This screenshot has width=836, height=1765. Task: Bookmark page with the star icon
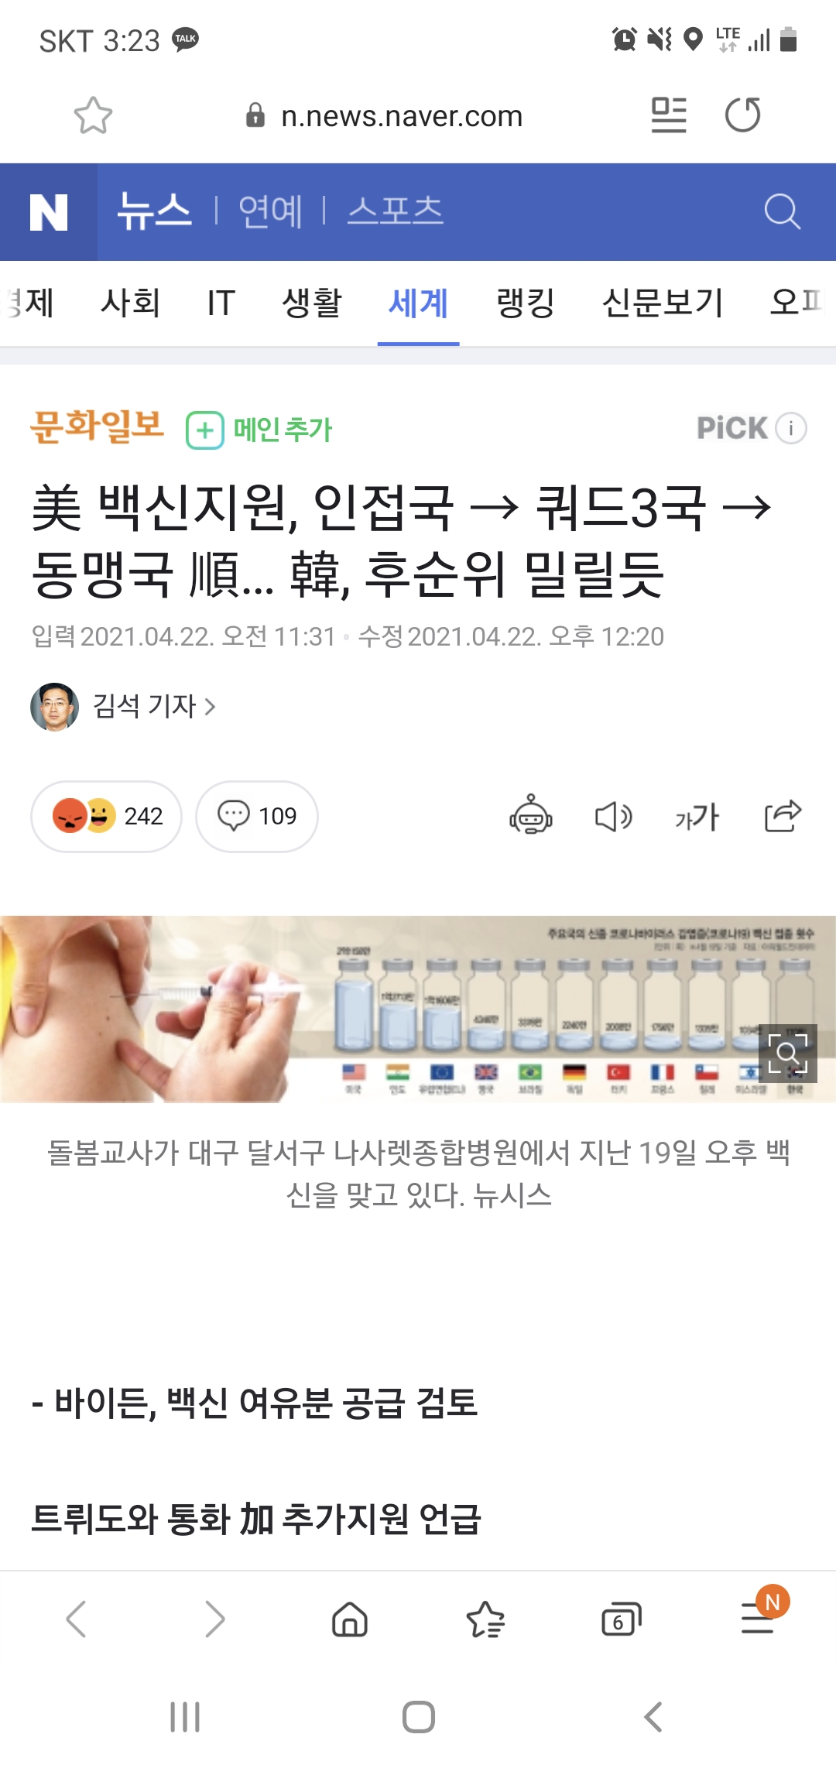click(93, 115)
